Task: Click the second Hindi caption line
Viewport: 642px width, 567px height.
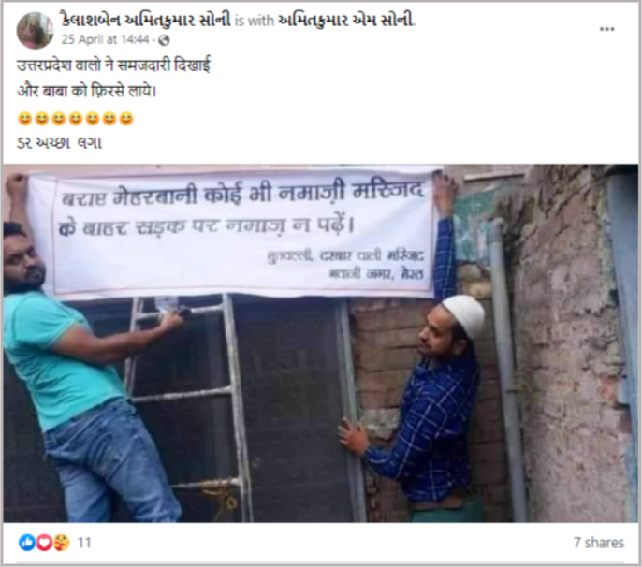Action: point(87,91)
